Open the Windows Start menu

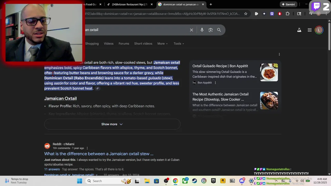(79, 181)
